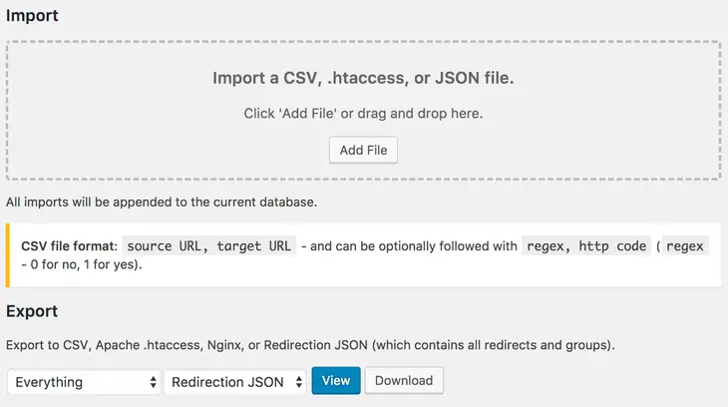The height and width of the screenshot is (407, 728).
Task: Open the Redirection JSON format dropdown
Action: click(x=237, y=381)
